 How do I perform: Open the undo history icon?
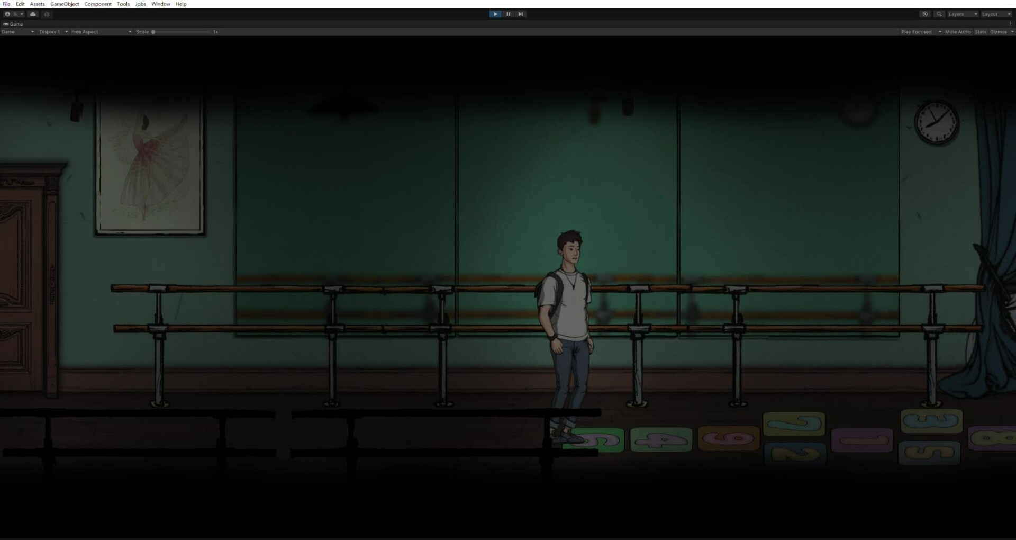925,14
